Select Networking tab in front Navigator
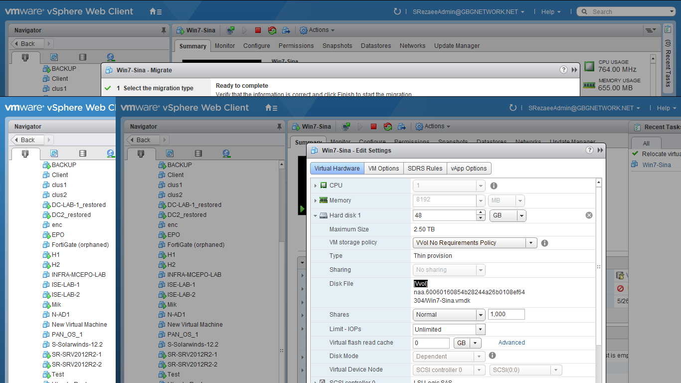Image resolution: width=681 pixels, height=383 pixels. 226,154
